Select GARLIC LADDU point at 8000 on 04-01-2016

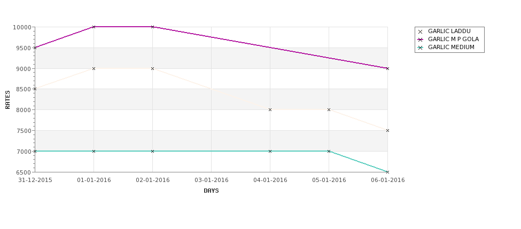[x=270, y=109]
